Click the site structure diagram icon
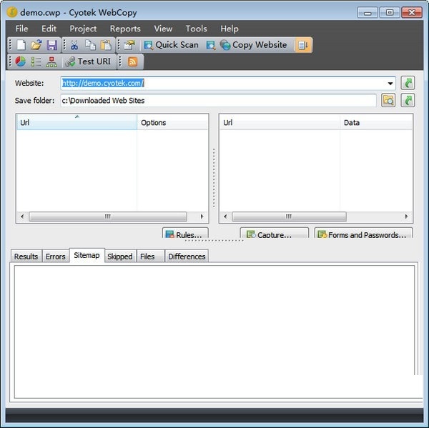The height and width of the screenshot is (428, 429). point(51,61)
